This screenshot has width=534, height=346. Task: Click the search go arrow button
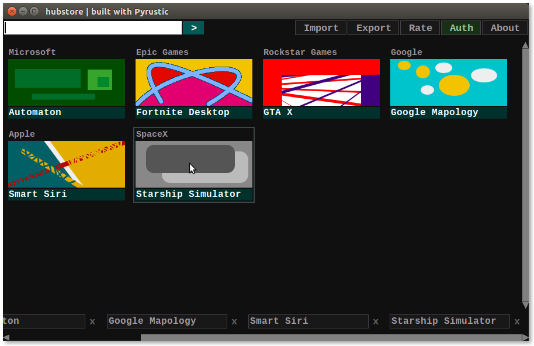tap(193, 27)
